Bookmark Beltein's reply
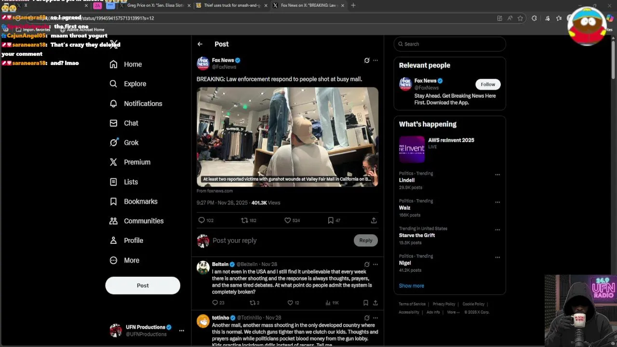 point(366,303)
